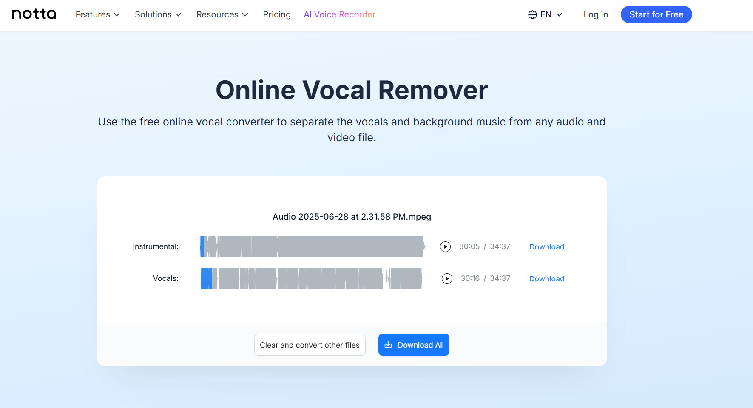Open the Features dropdown
This screenshot has height=408, width=753.
[x=97, y=14]
